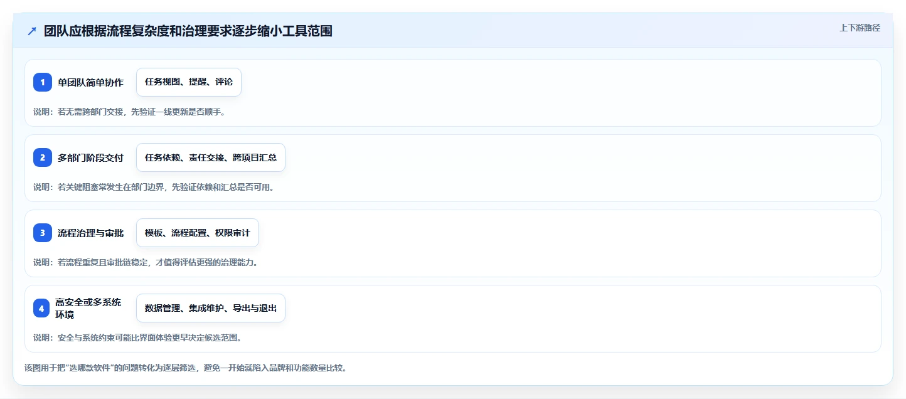This screenshot has width=906, height=399.
Task: Click the 单团队简单协作 step label
Action: point(91,82)
